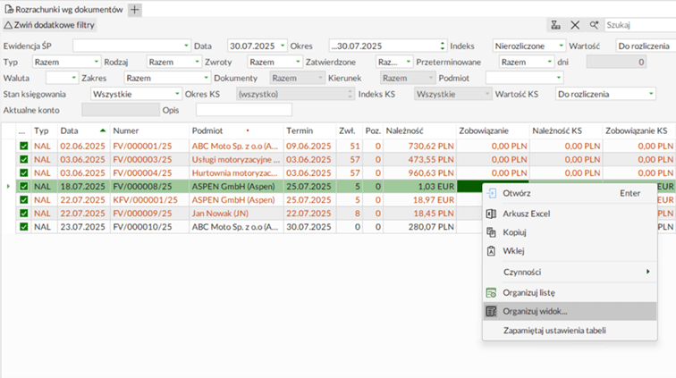Screen dimensions: 676x378
Task: Toggle checkbox of the KFV/000001/25 row
Action: (23, 199)
